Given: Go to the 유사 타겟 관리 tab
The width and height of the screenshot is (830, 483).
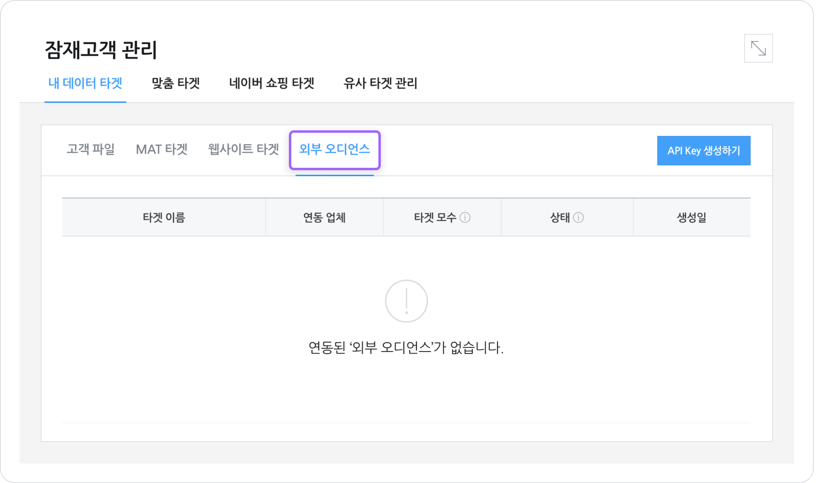Looking at the screenshot, I should pos(380,83).
